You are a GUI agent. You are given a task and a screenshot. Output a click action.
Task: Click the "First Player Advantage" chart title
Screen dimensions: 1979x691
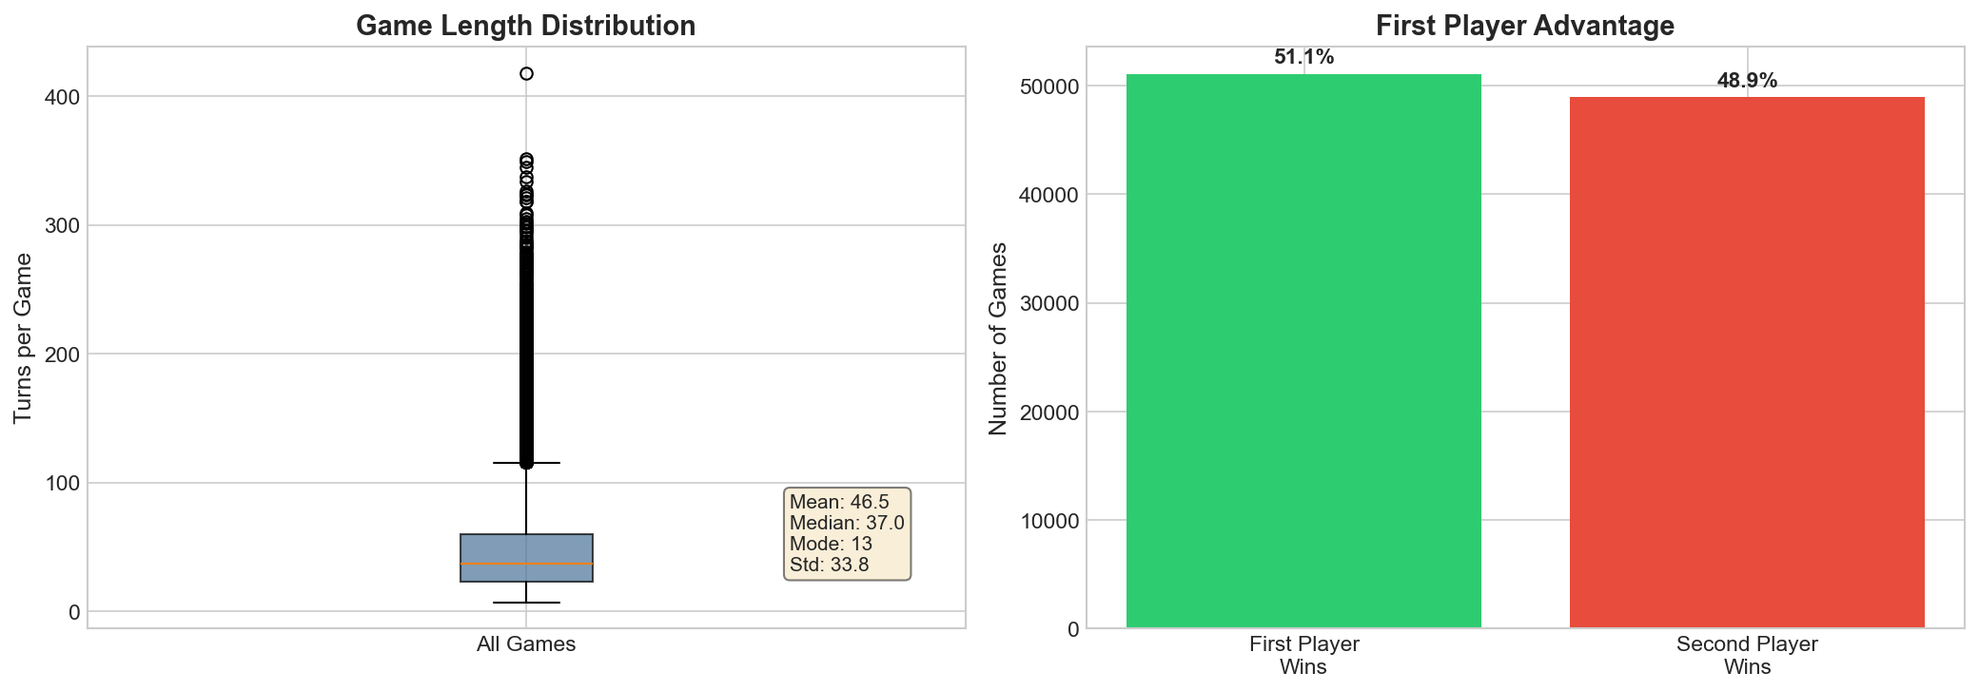click(x=1524, y=26)
